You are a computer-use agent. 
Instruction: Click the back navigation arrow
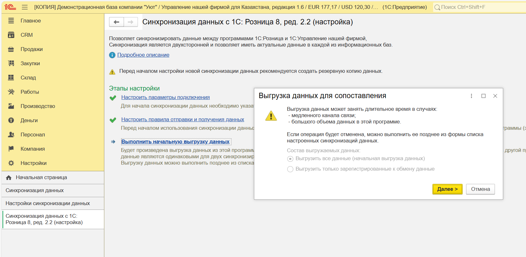116,22
